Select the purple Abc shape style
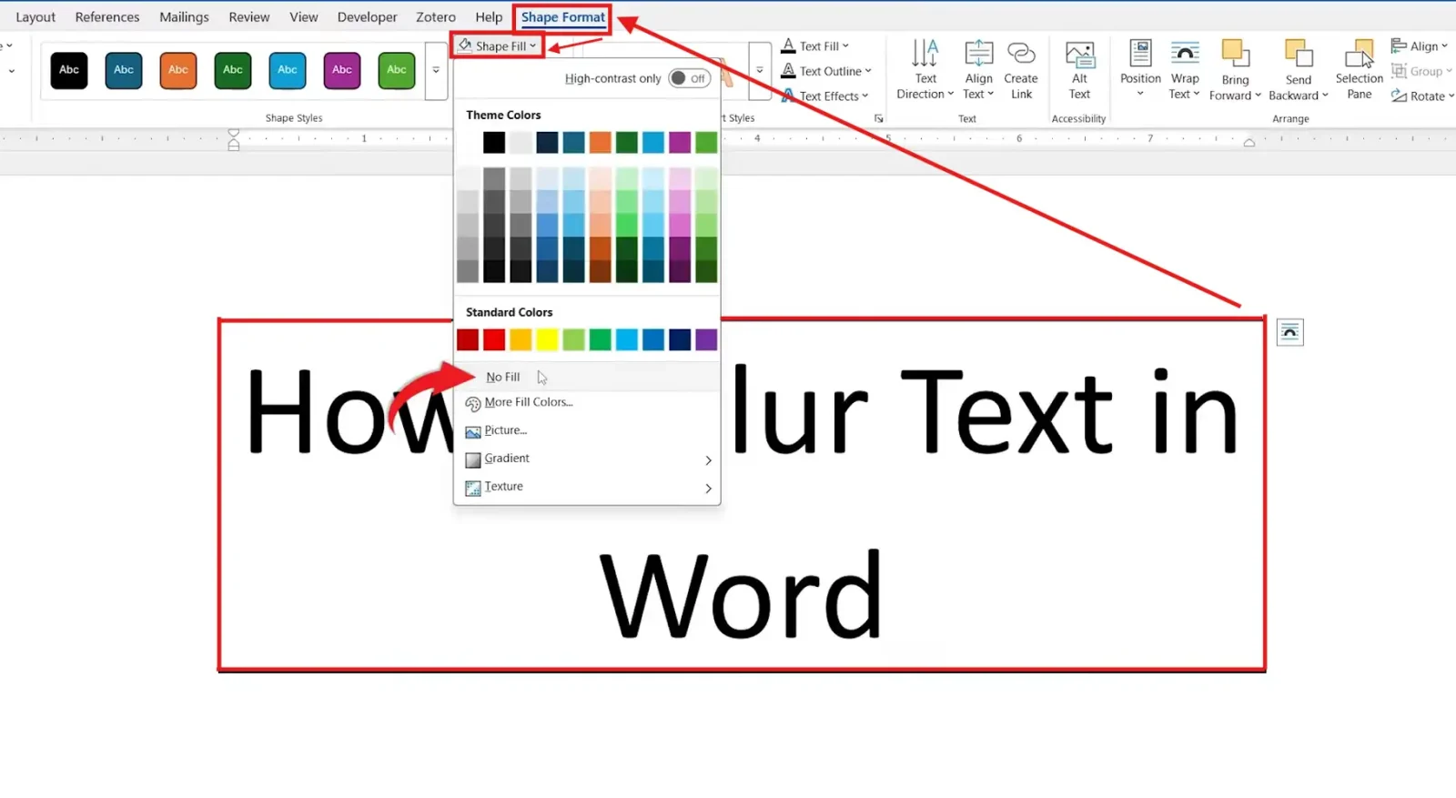This screenshot has width=1456, height=798. click(x=342, y=70)
